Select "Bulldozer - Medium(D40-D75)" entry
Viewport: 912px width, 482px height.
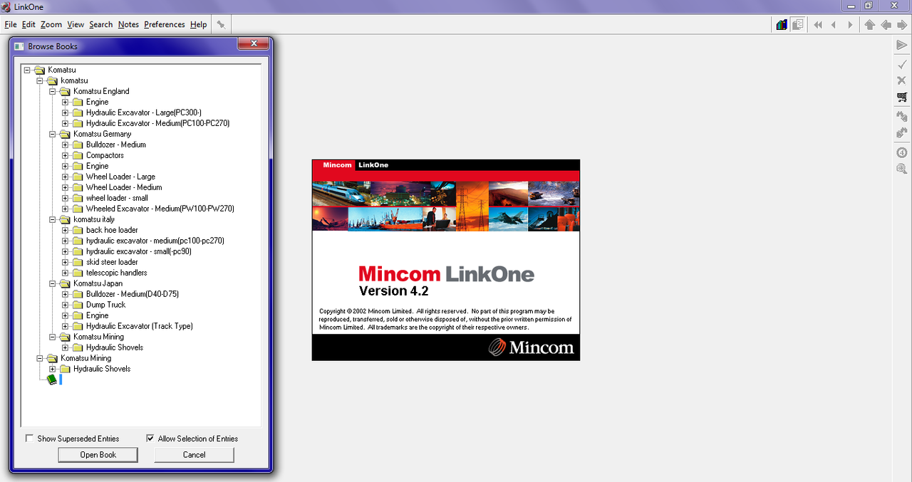coord(133,294)
